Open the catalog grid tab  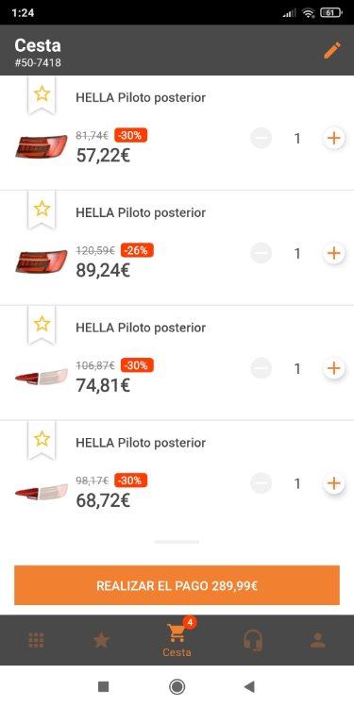point(36,640)
